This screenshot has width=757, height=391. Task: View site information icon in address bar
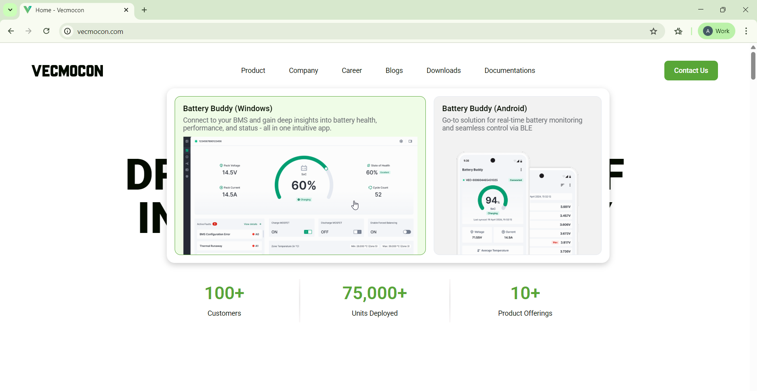click(68, 32)
